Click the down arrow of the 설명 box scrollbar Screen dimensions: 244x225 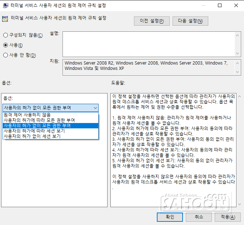238,53
